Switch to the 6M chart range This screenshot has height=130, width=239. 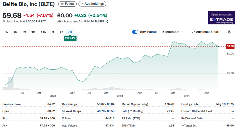(x=33, y=32)
